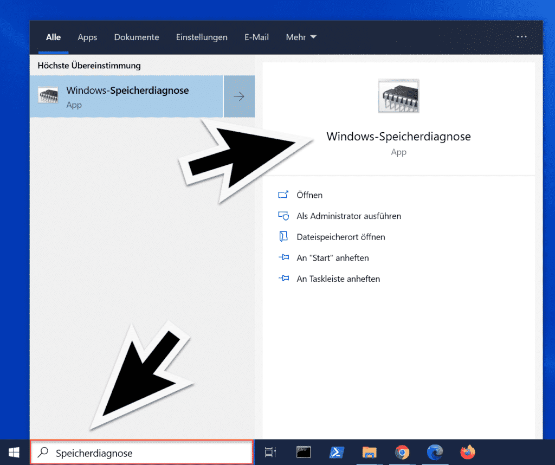The height and width of the screenshot is (465, 555).
Task: Pin app with An "Start" anheften
Action: click(333, 257)
